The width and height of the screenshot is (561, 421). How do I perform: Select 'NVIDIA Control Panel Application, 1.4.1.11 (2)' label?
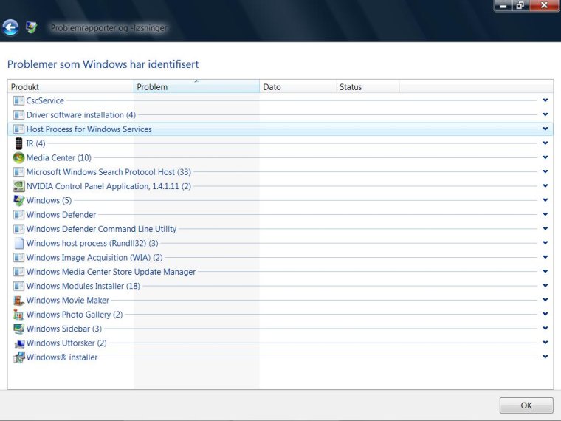[109, 186]
